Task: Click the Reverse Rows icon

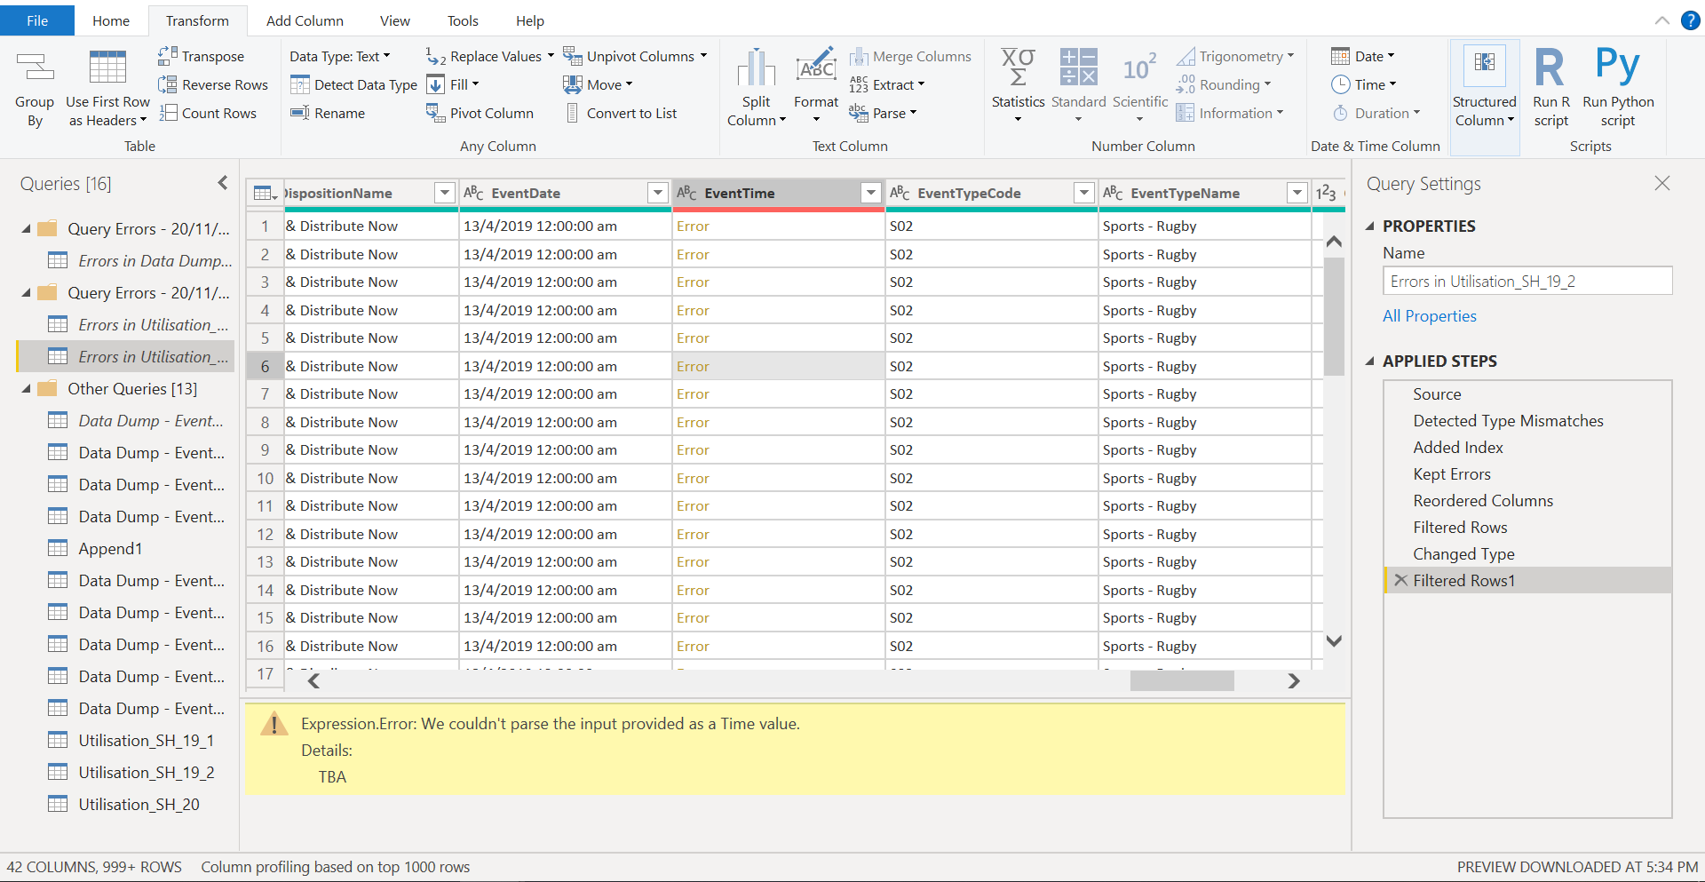Action: coord(167,84)
